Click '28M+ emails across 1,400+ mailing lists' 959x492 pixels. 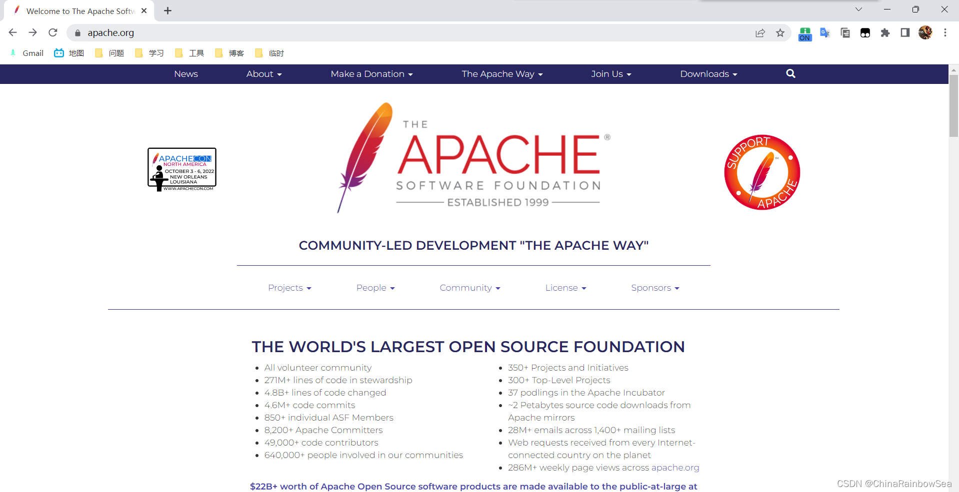(x=591, y=430)
